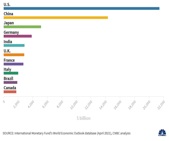Click the blue U.S. bar
Screen dimensions: 169x141
click(x=81, y=8)
